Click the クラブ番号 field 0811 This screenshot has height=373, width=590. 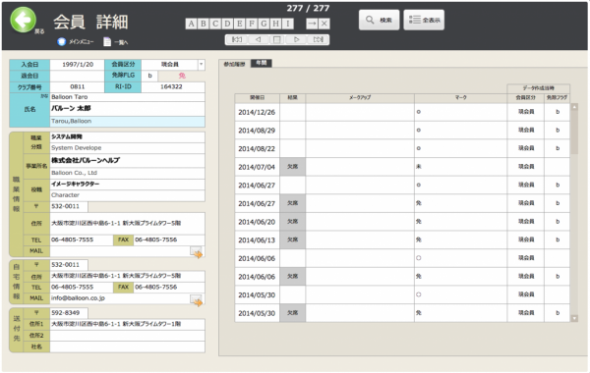pos(77,86)
